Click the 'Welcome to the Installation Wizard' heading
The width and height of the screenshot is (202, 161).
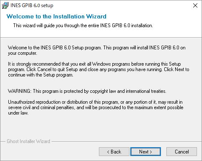pyautogui.click(x=57, y=16)
